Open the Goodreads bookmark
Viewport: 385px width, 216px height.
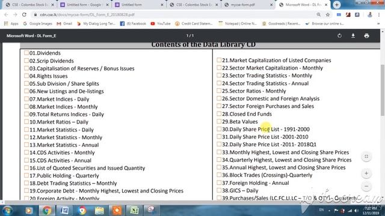click(281, 23)
